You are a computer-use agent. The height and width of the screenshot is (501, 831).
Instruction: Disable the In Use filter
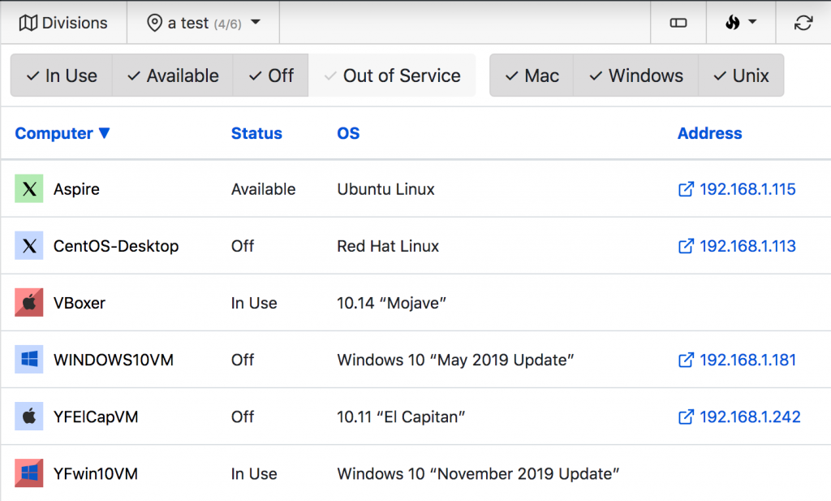tap(61, 75)
